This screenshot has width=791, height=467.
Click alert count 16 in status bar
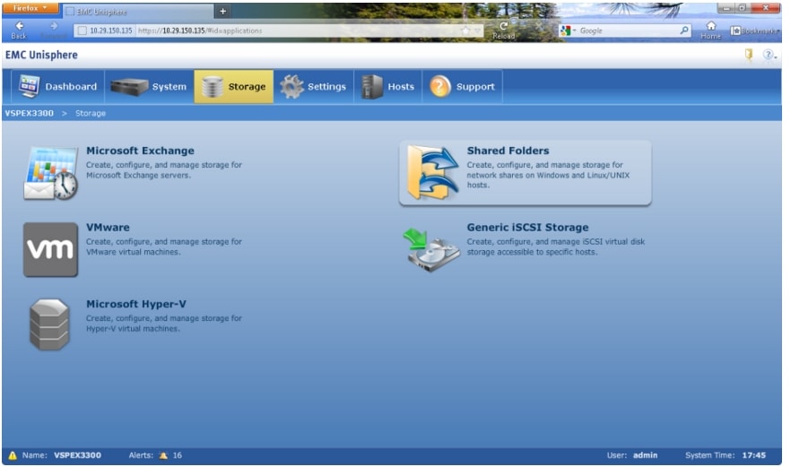coord(177,455)
